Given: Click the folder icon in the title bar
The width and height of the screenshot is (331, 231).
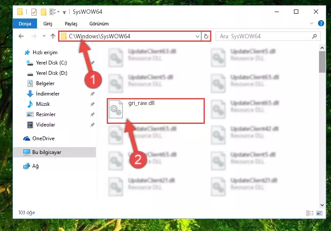Looking at the screenshot, I should 20,12.
